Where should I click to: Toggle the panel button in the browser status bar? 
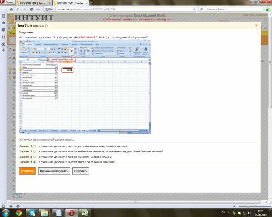(x=3, y=206)
